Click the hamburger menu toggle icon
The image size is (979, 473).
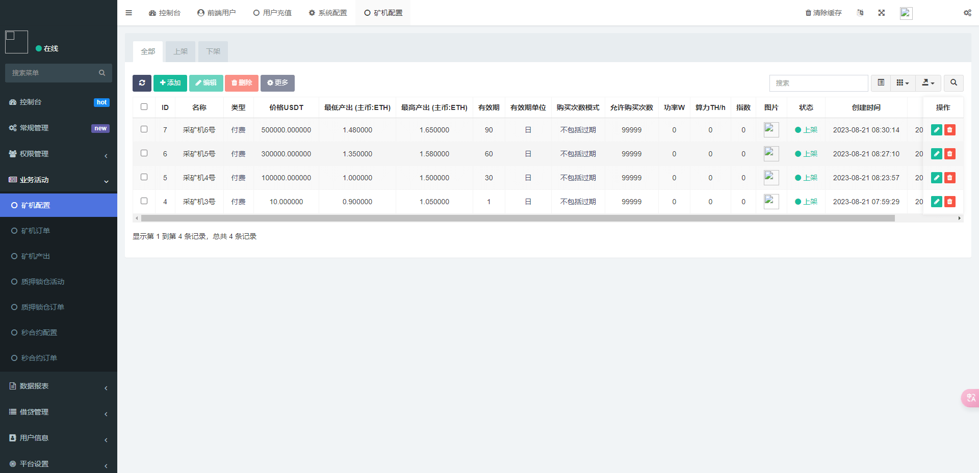coord(128,13)
